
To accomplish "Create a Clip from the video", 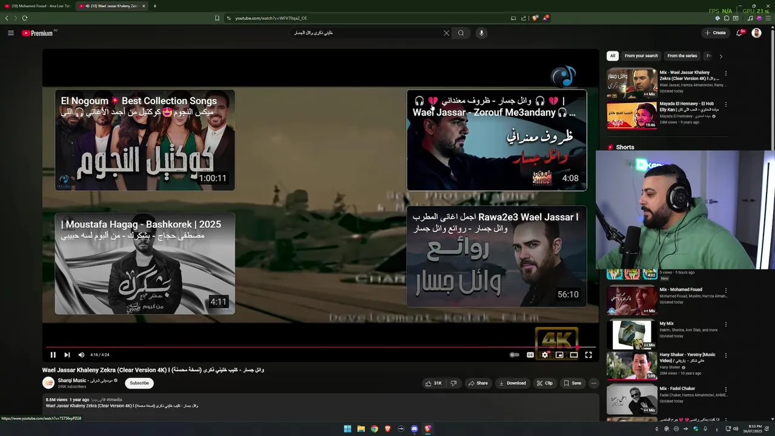I will [544, 383].
